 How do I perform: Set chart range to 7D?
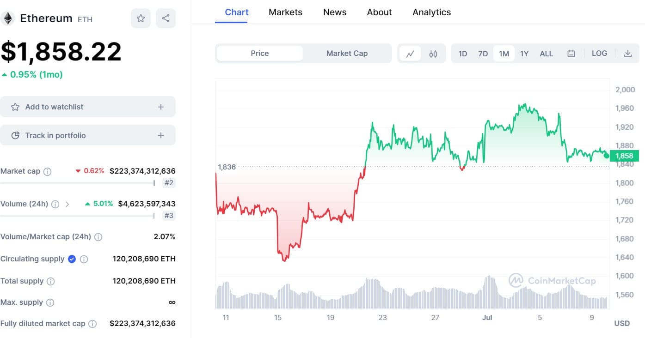tap(483, 54)
